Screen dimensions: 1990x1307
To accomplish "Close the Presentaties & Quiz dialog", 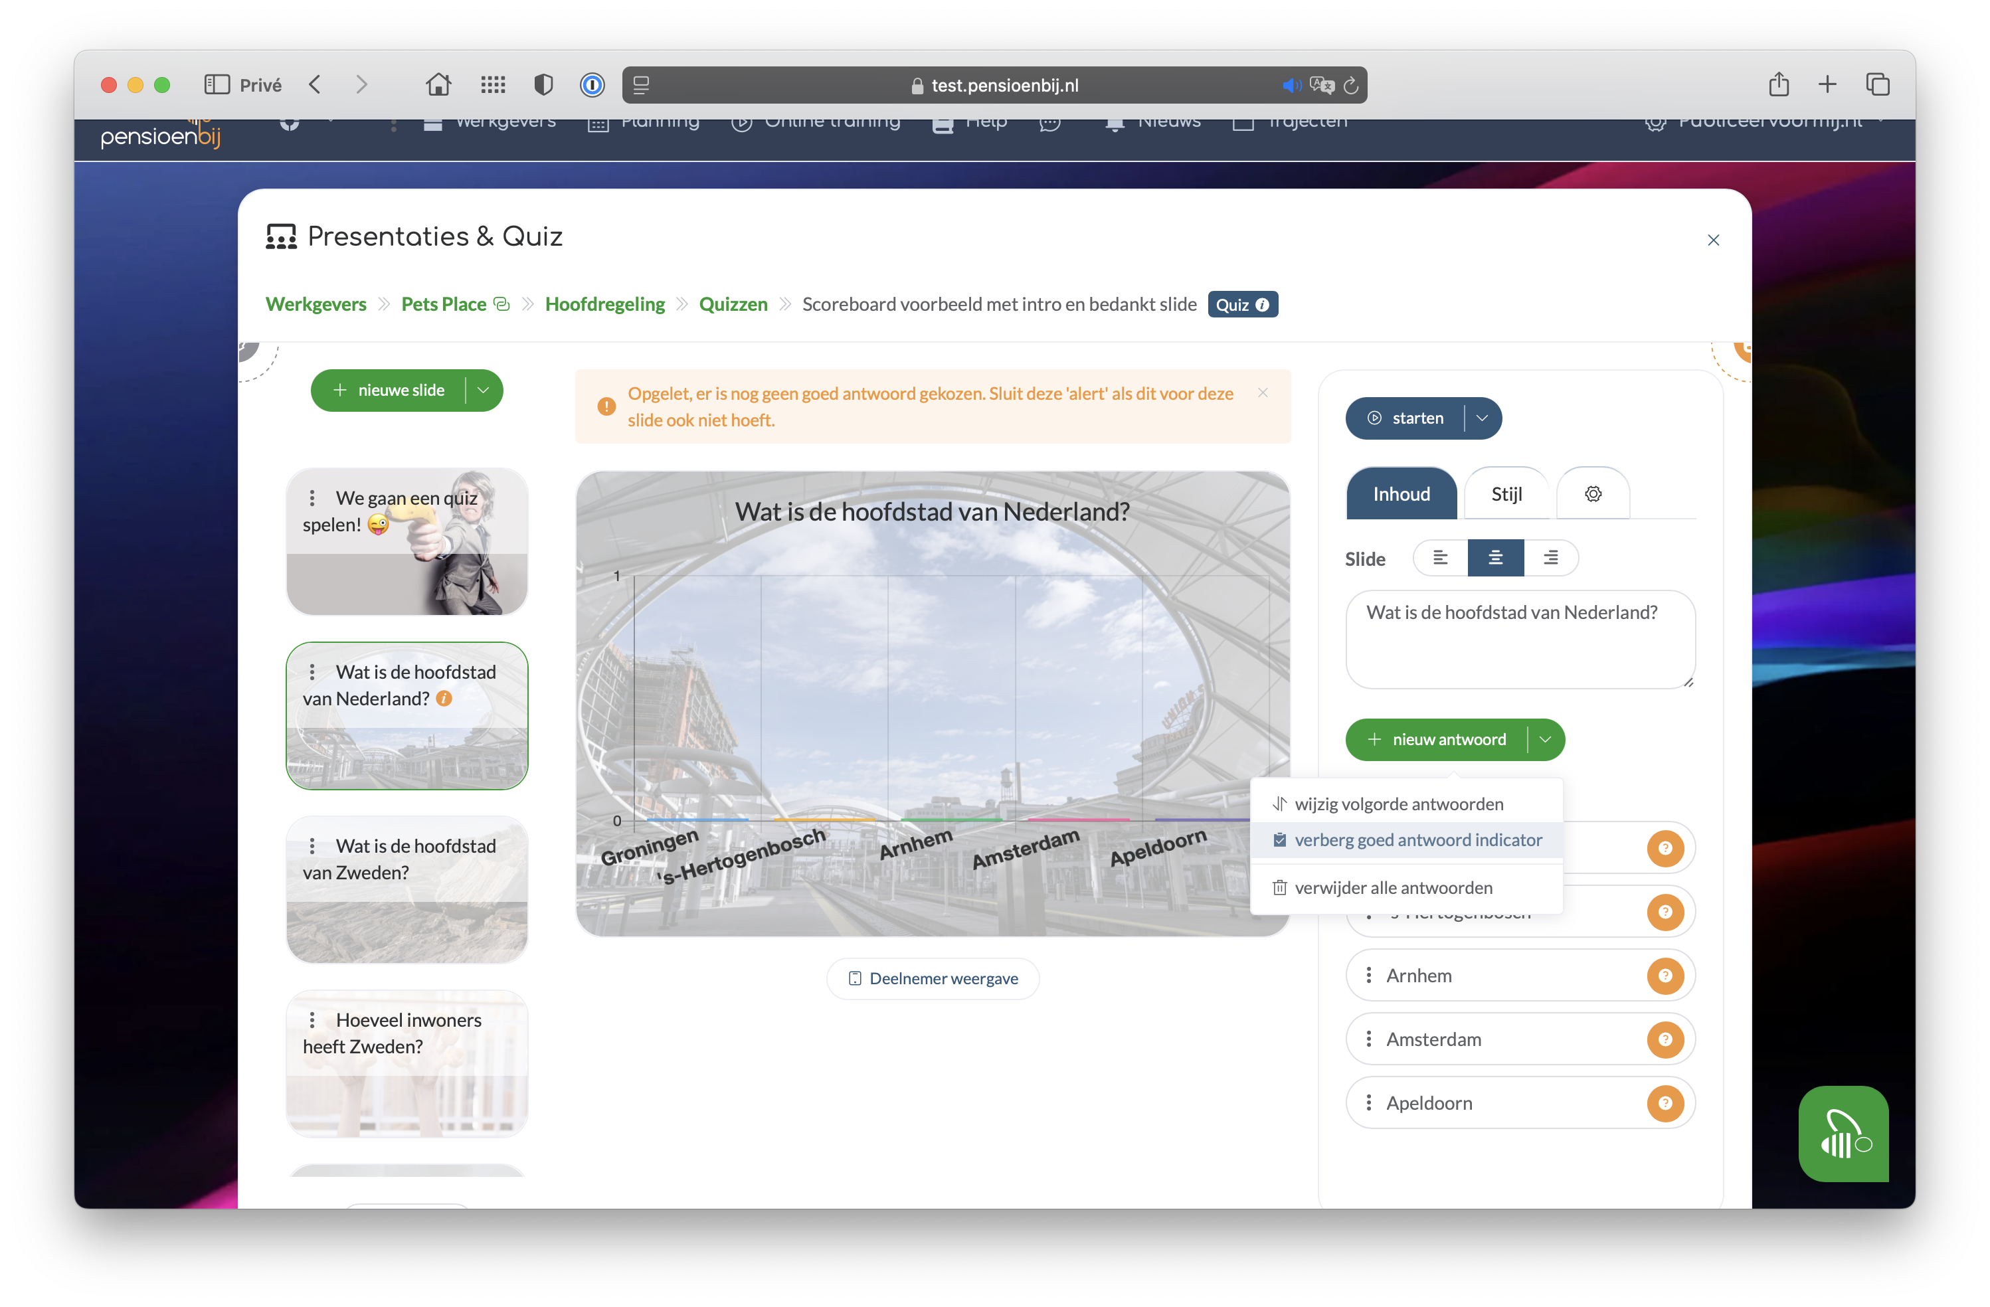I will pos(1713,240).
